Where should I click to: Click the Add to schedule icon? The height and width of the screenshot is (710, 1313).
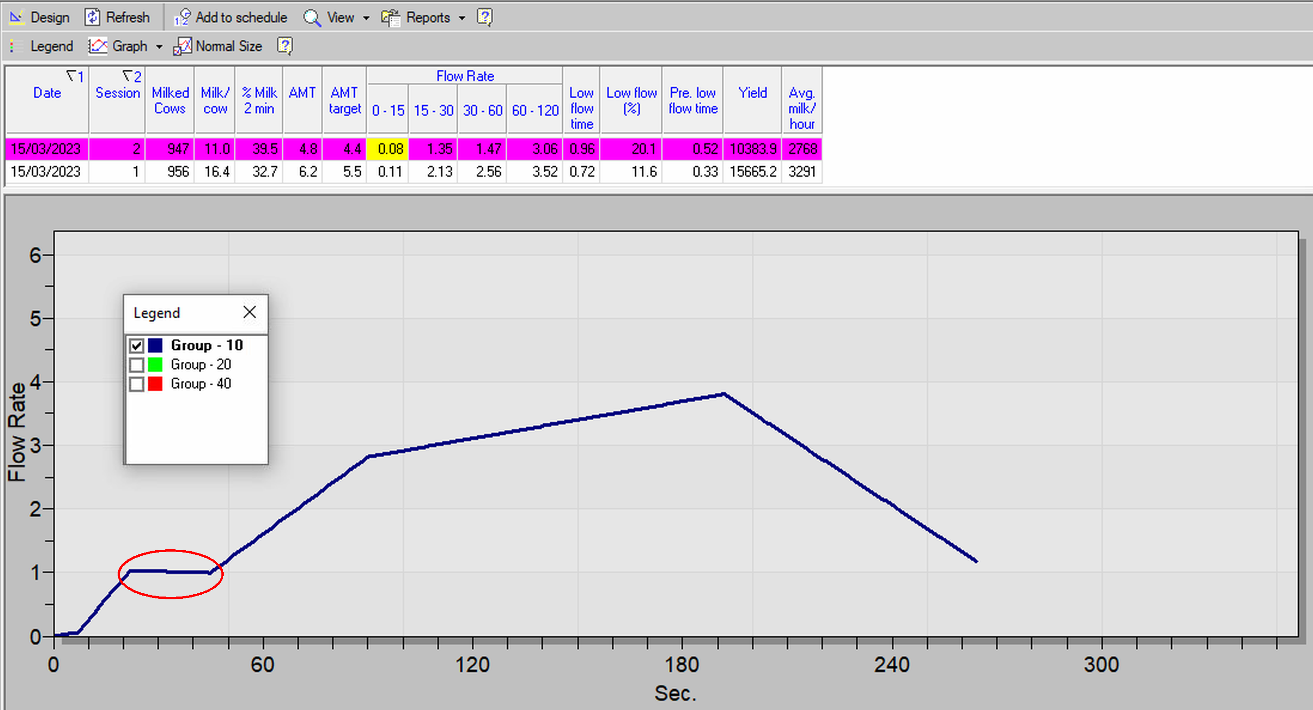click(x=182, y=17)
